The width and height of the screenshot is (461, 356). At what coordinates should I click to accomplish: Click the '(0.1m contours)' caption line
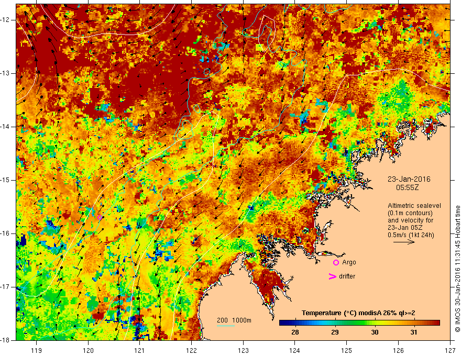pyautogui.click(x=410, y=213)
